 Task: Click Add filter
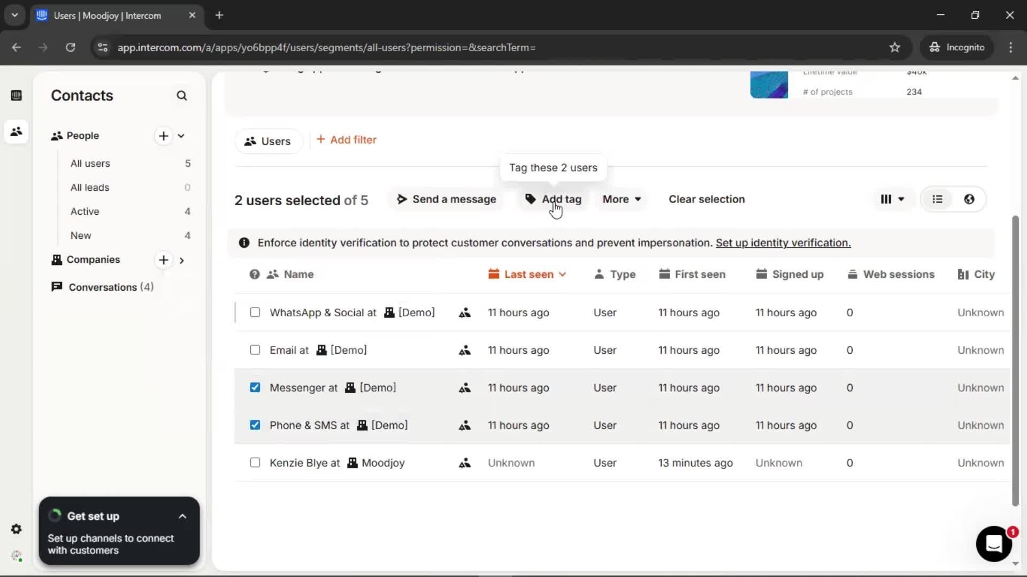pyautogui.click(x=347, y=140)
